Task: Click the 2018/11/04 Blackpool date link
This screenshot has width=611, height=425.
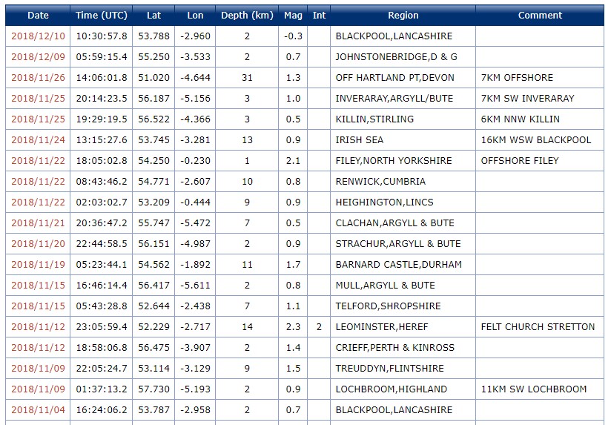Action: (38, 410)
